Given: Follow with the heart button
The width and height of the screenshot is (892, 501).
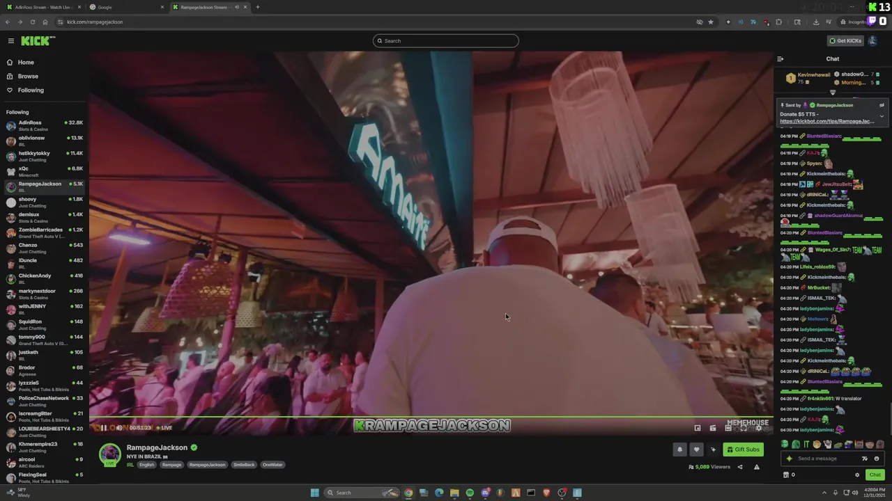Looking at the screenshot, I should pos(696,450).
